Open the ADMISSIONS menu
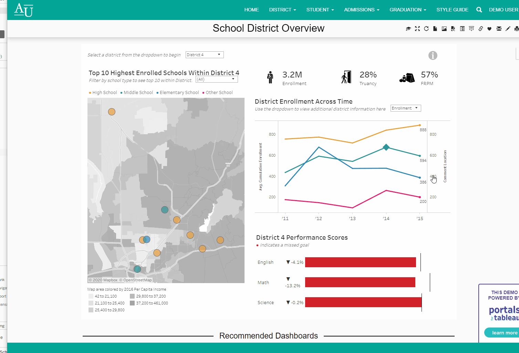Screen dimensions: 519x353 click(x=362, y=10)
